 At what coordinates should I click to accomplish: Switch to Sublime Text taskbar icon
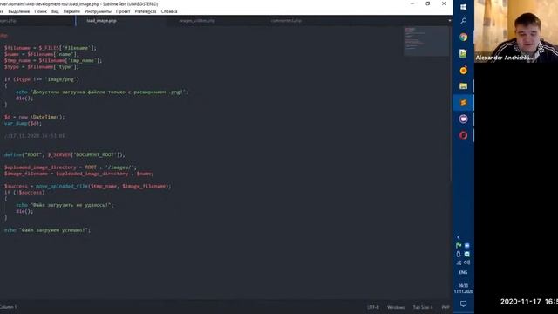coord(463,103)
